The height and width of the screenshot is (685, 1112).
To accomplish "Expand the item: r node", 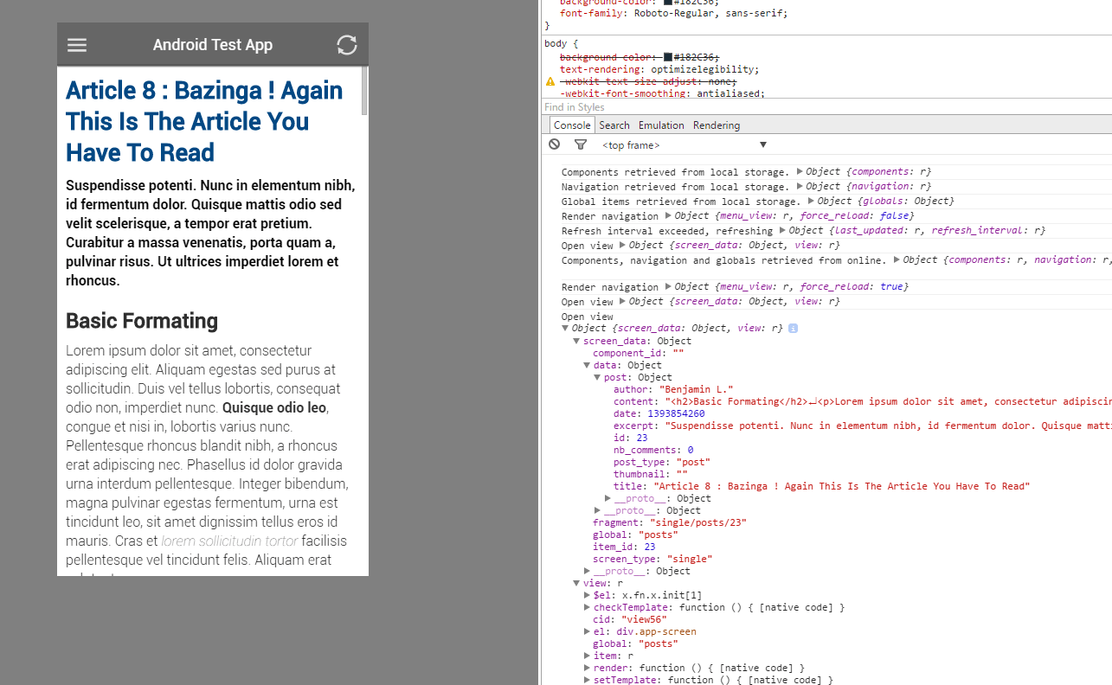I will [x=587, y=656].
